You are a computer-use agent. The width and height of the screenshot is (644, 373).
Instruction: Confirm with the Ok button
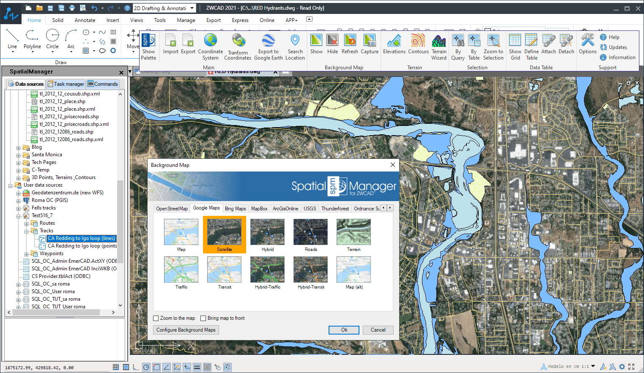pos(344,330)
